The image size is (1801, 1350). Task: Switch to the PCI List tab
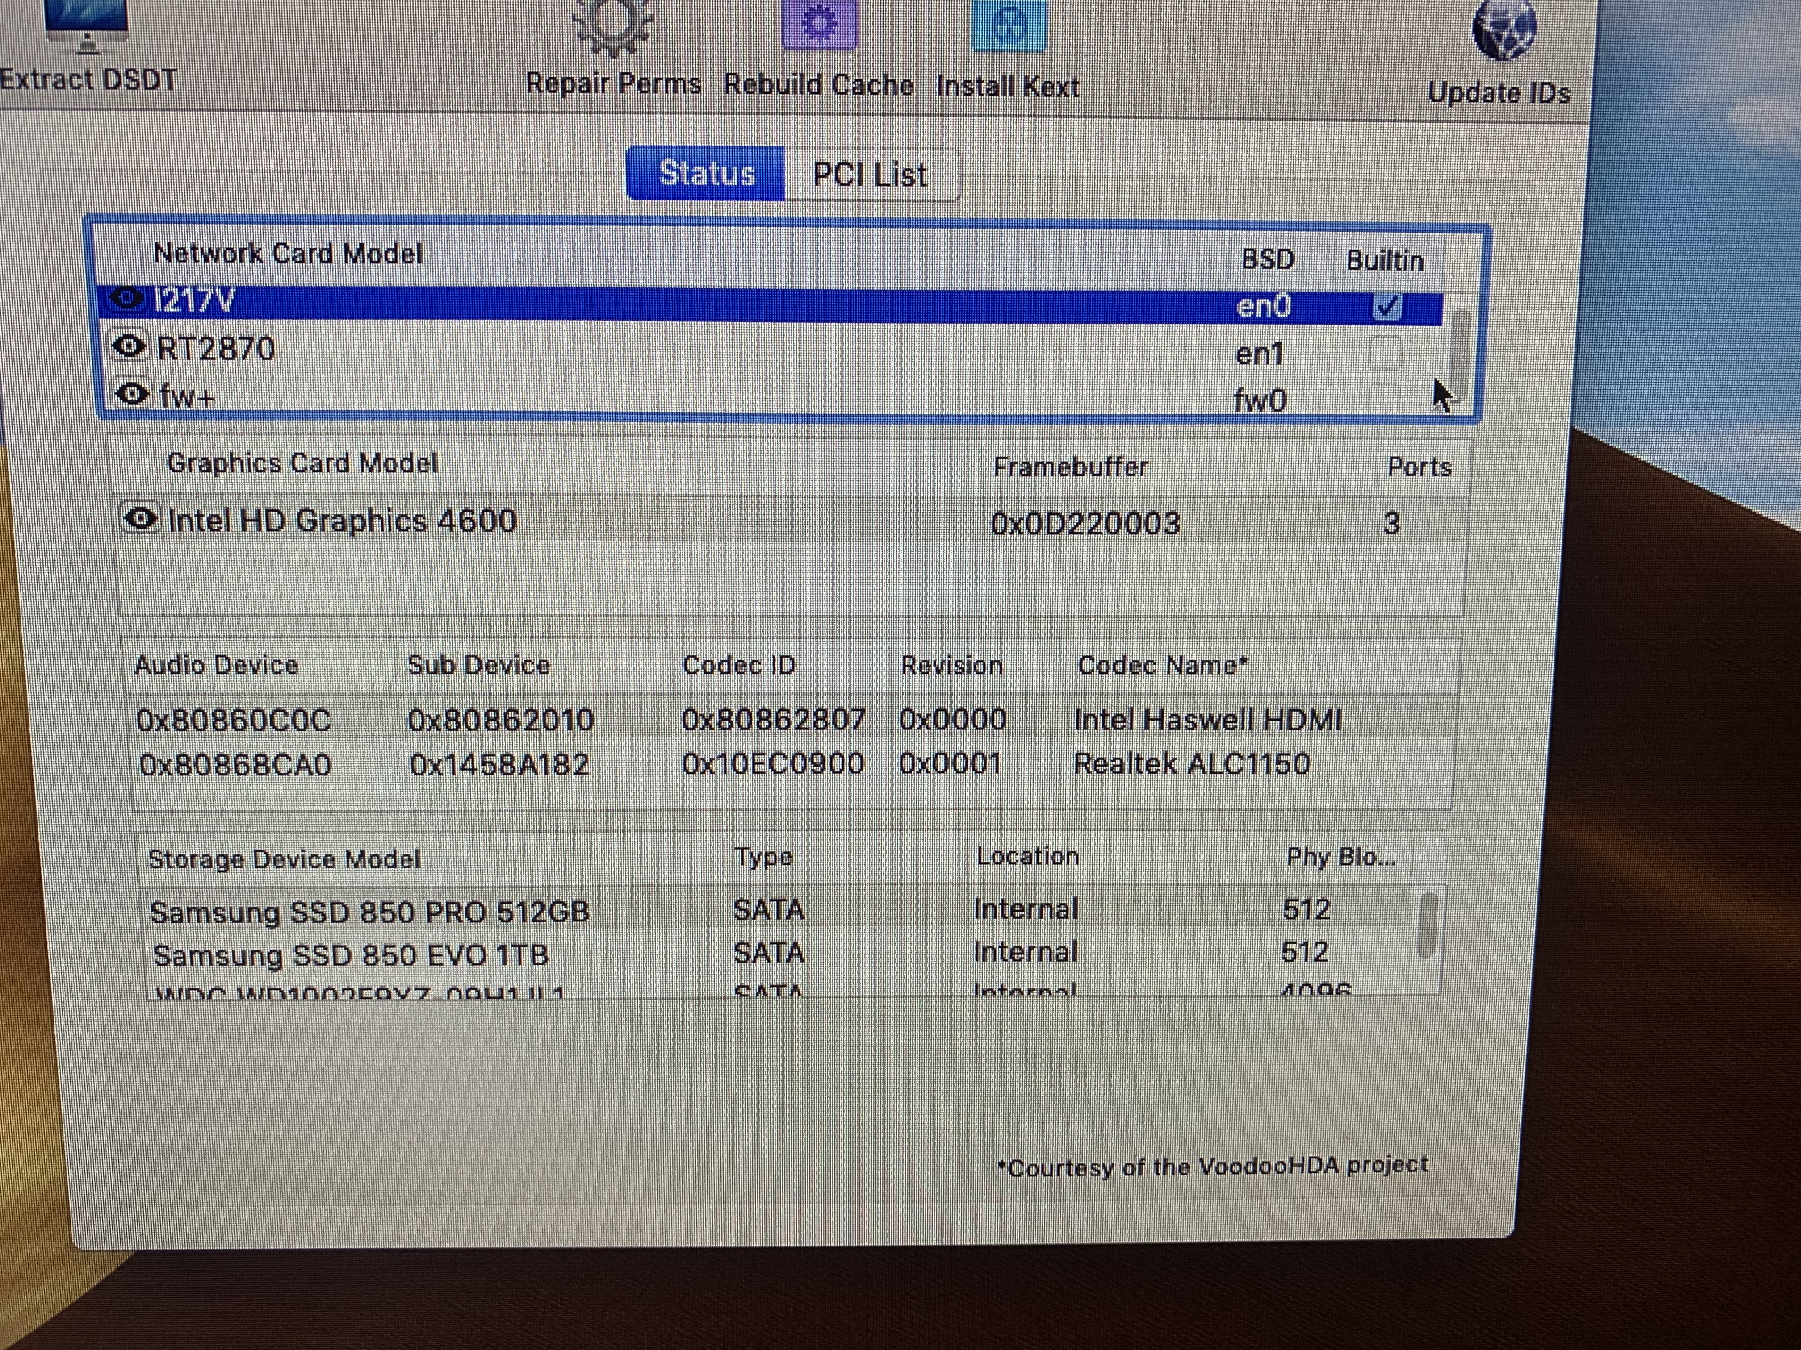pyautogui.click(x=871, y=175)
